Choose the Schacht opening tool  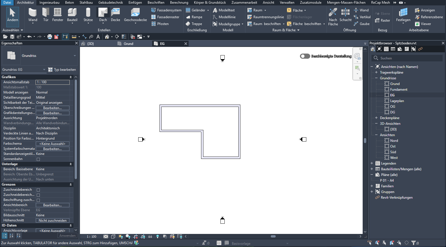346,15
